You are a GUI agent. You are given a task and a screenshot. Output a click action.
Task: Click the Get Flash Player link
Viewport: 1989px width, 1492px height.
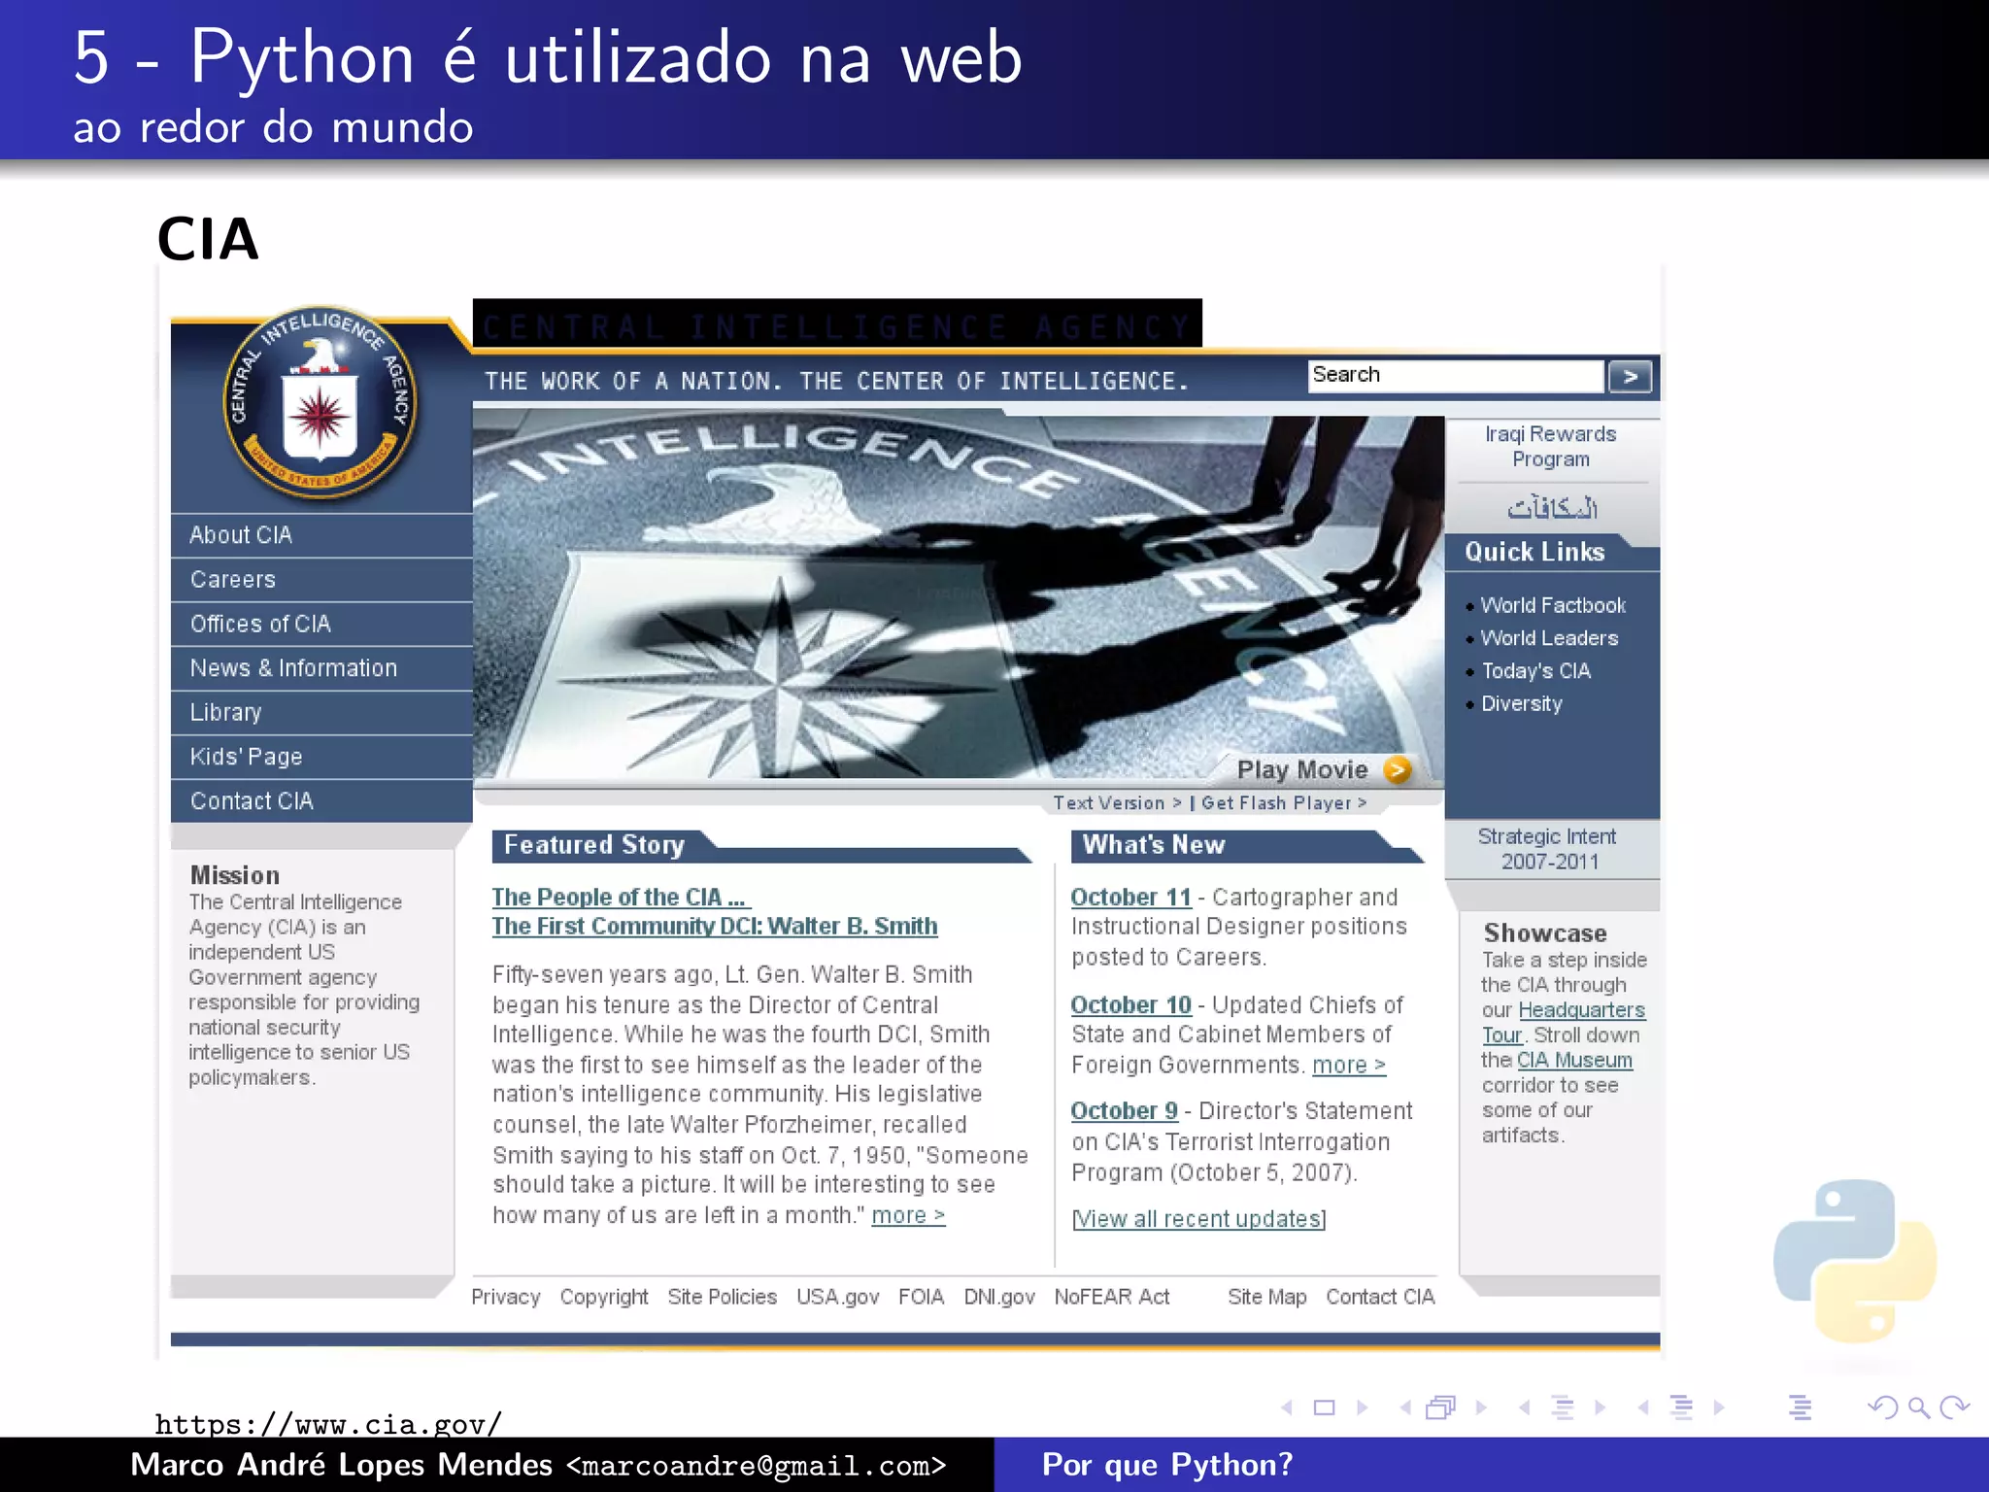1284,803
